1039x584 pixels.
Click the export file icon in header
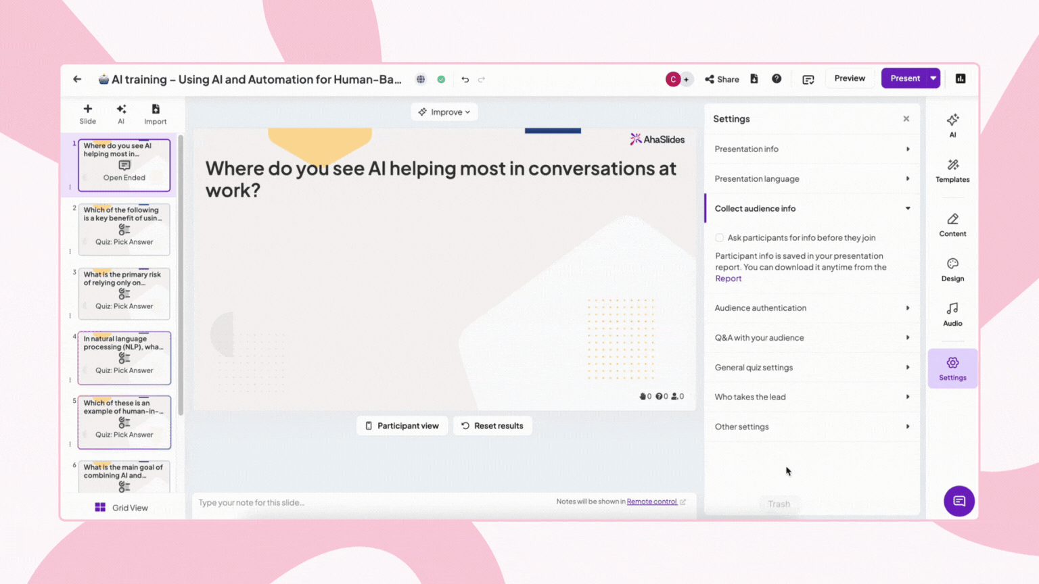click(x=754, y=78)
